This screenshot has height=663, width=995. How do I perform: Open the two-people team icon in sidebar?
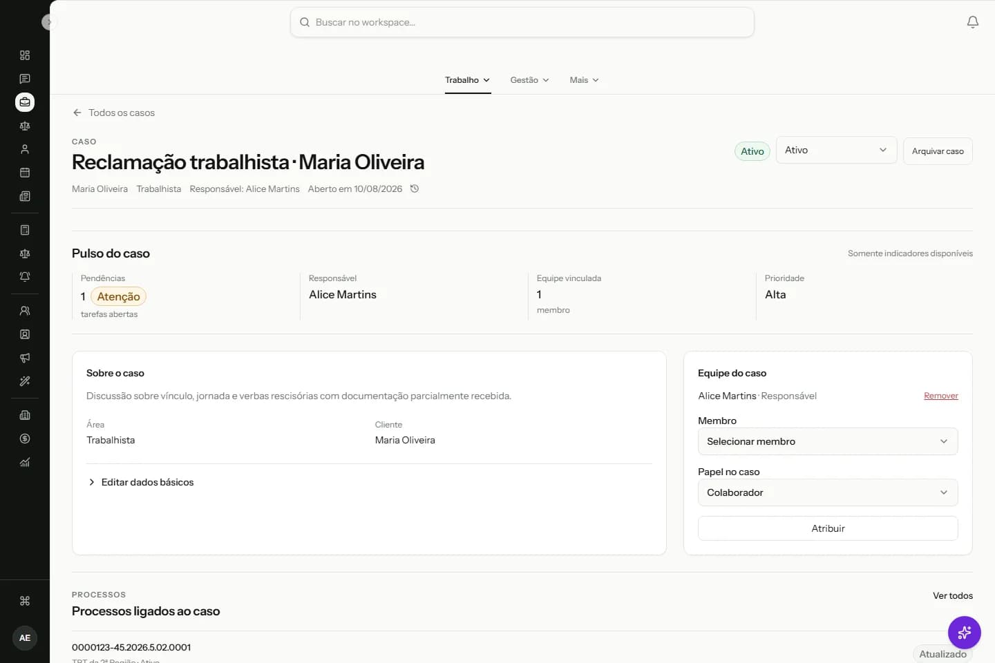click(25, 311)
